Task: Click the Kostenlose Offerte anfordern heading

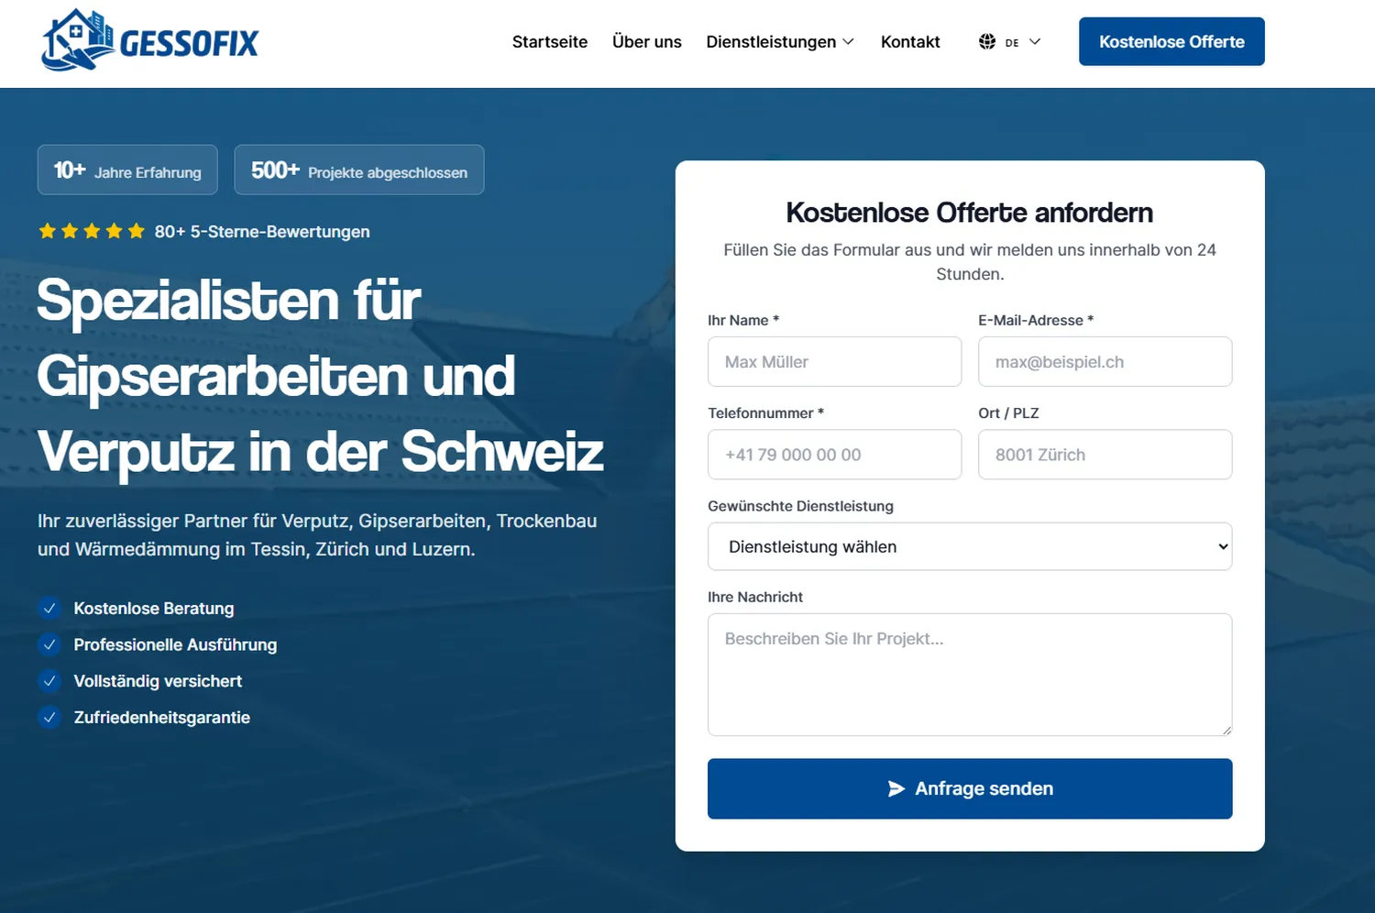Action: click(970, 213)
